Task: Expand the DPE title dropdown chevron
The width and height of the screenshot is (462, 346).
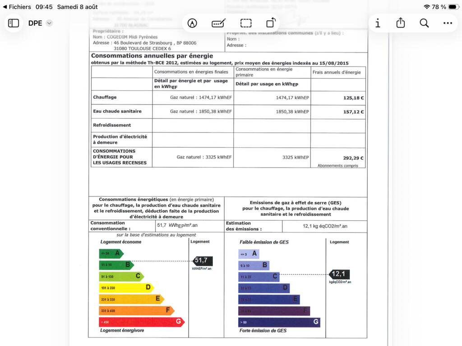Action: (49, 23)
